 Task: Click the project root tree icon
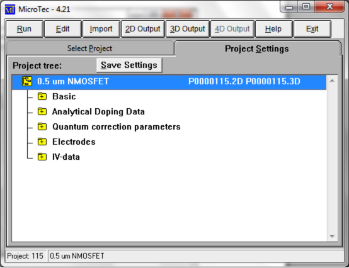(x=27, y=81)
